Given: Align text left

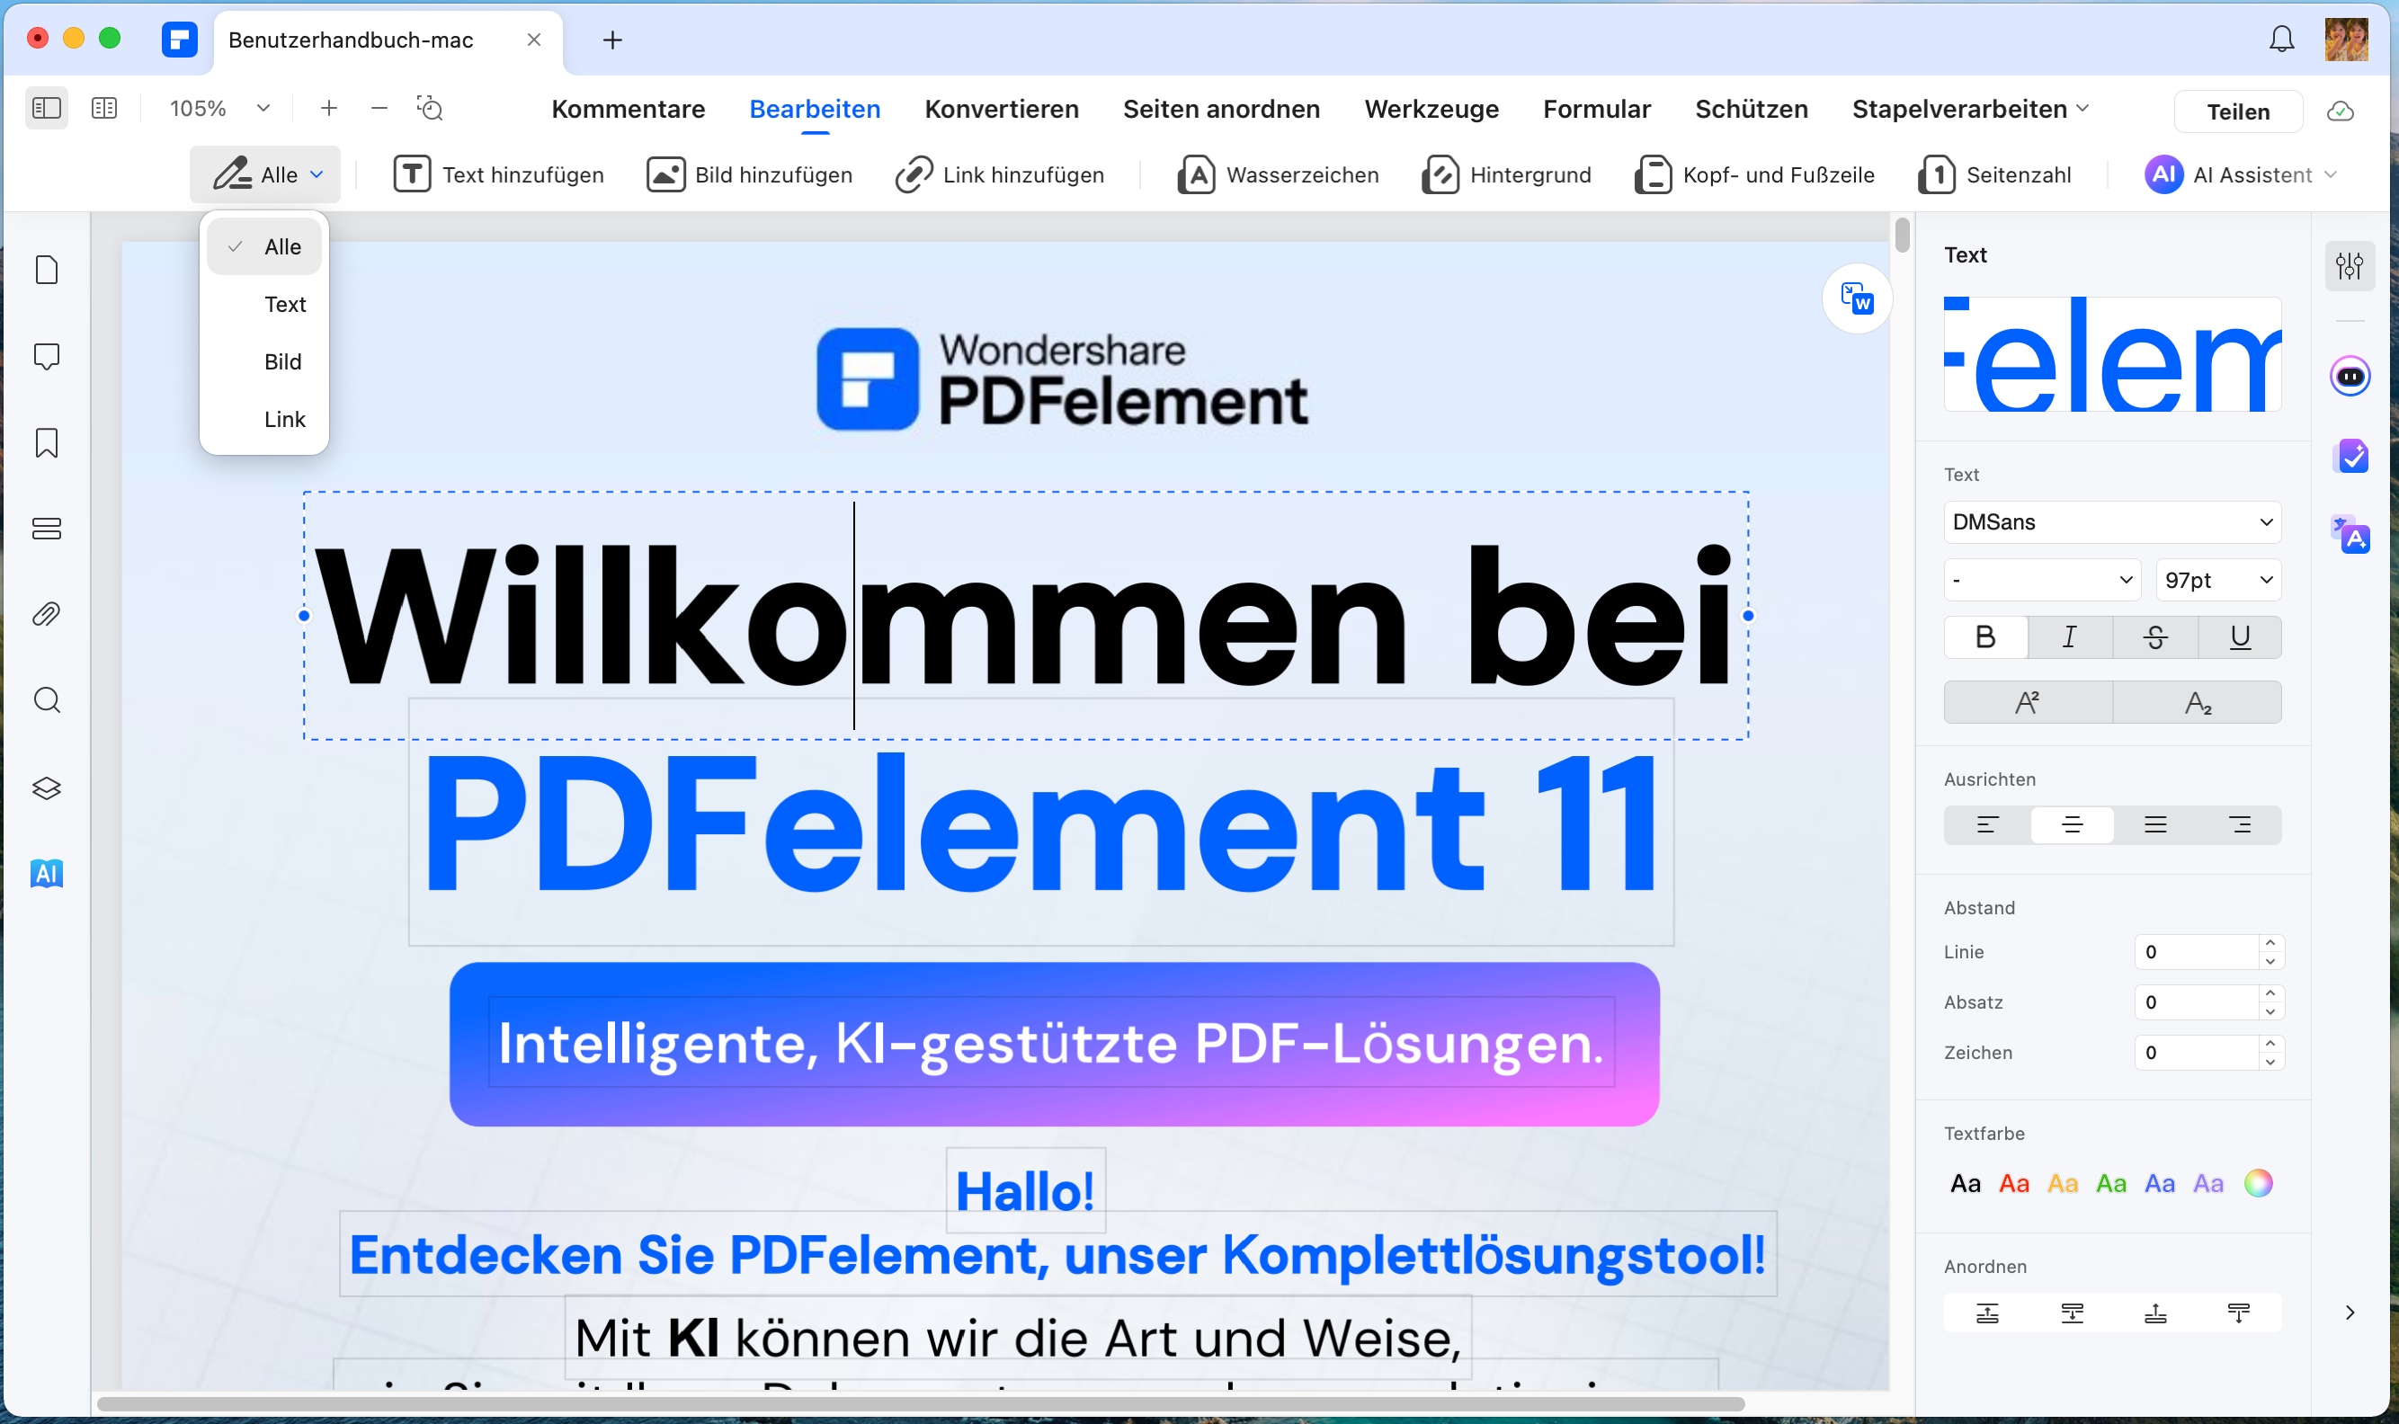Looking at the screenshot, I should point(1987,825).
